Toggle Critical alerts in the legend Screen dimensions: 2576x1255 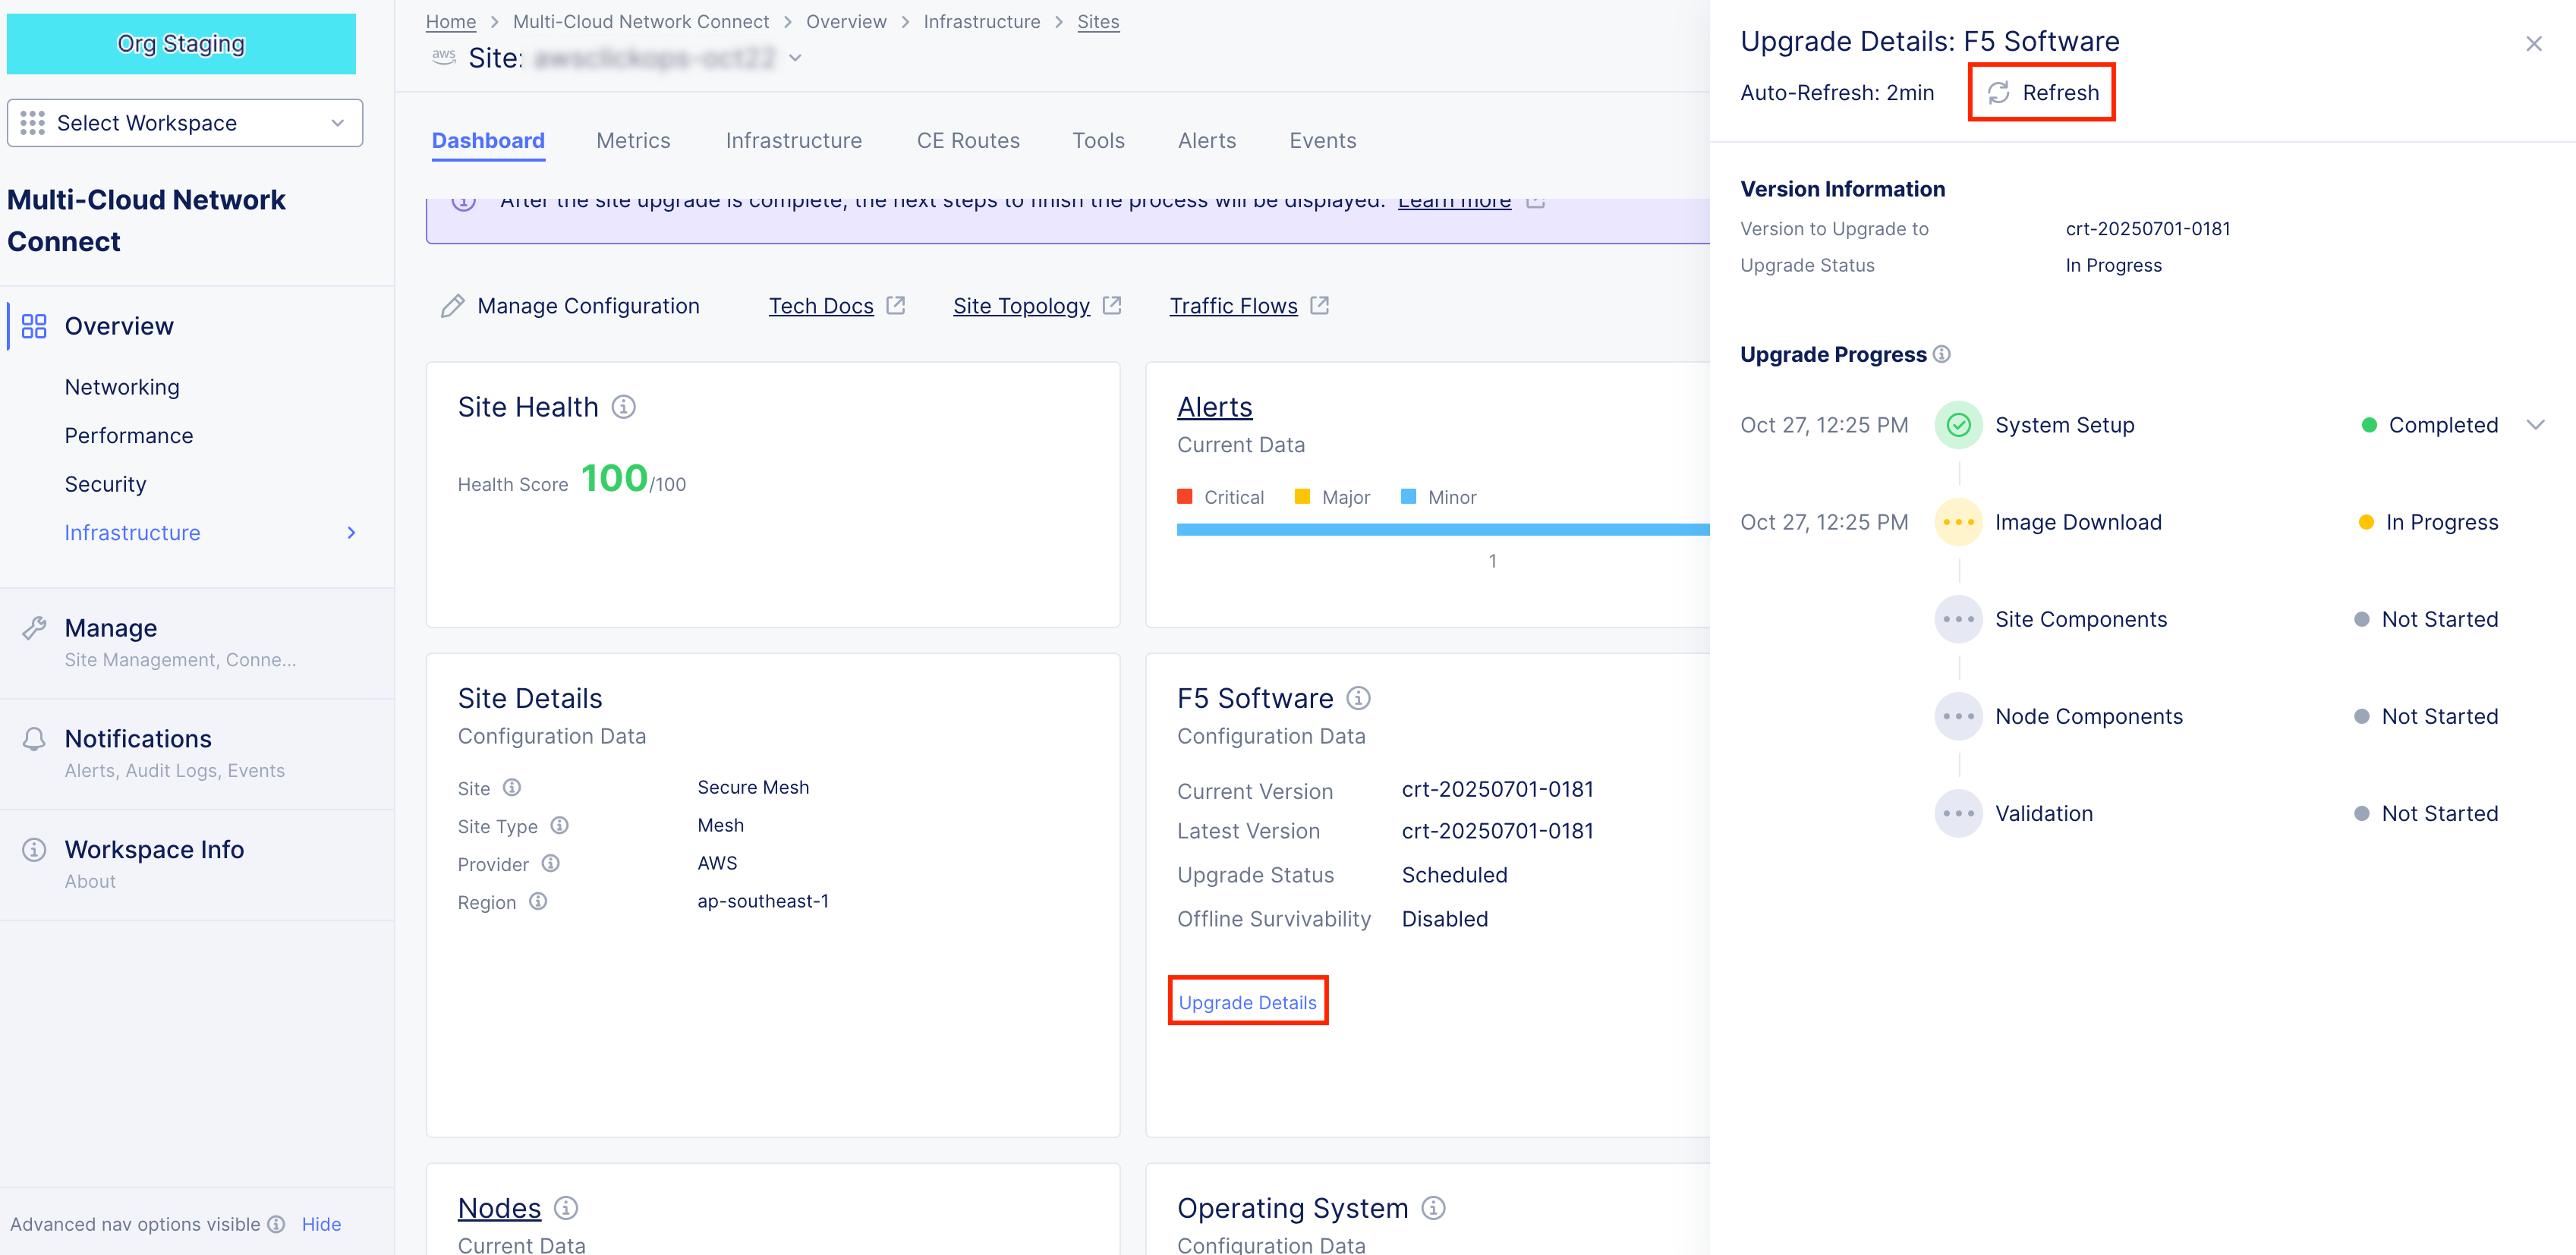click(x=1222, y=497)
